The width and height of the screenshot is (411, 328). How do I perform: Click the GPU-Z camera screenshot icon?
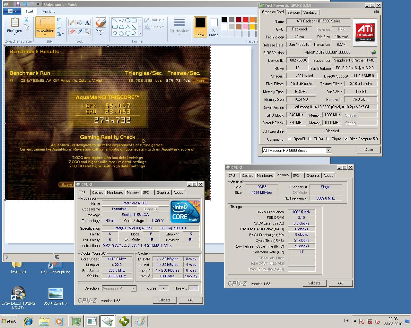pyautogui.click(x=376, y=12)
